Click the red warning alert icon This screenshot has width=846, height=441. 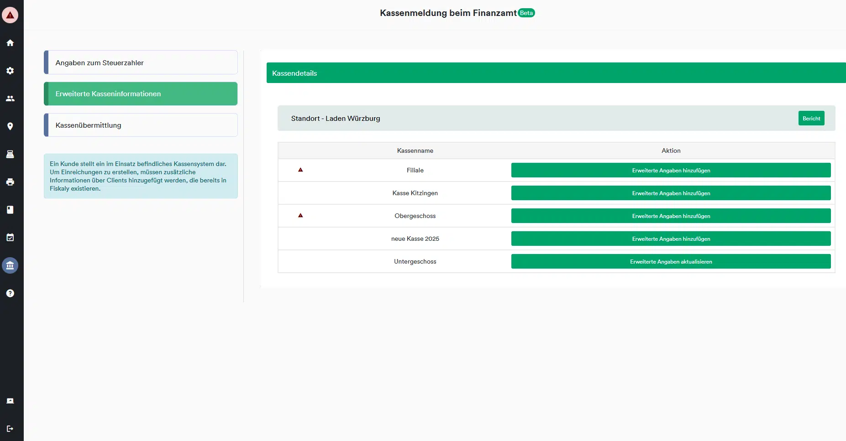pyautogui.click(x=10, y=15)
